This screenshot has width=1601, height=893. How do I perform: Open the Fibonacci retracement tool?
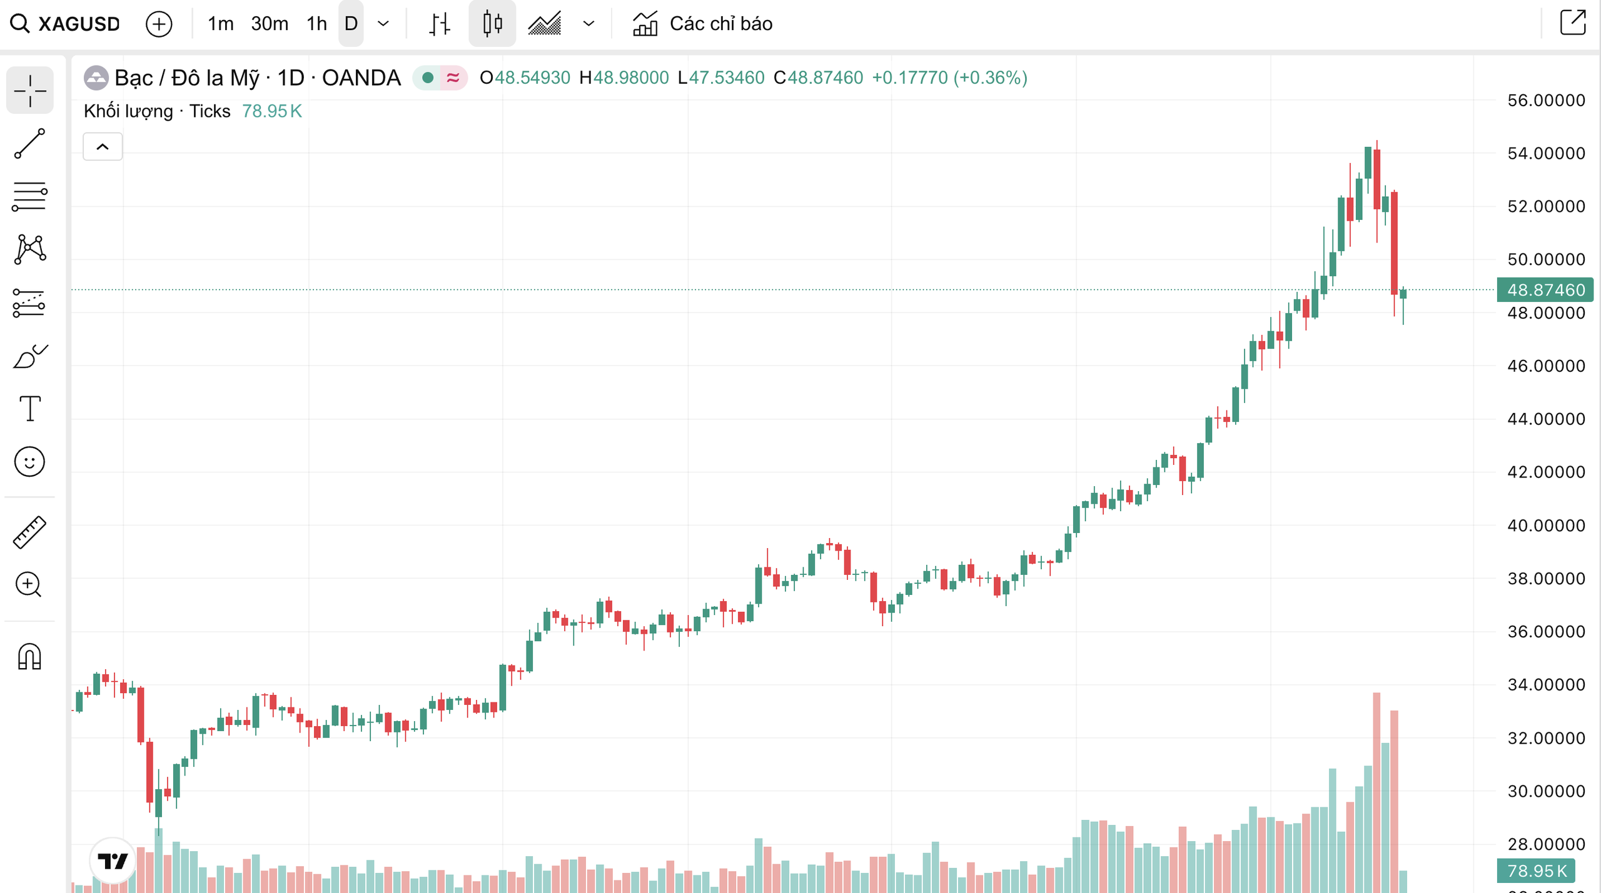pyautogui.click(x=29, y=197)
